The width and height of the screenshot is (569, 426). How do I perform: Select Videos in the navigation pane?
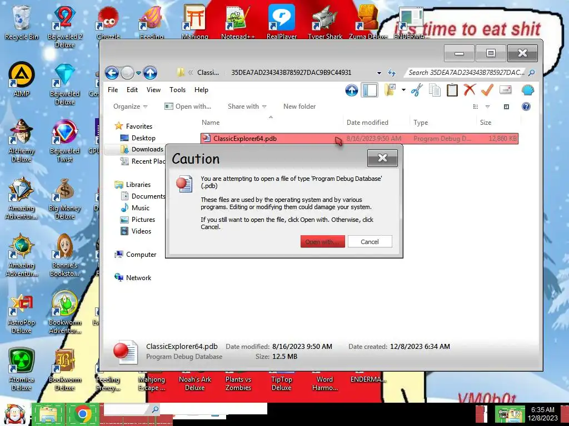(x=136, y=231)
